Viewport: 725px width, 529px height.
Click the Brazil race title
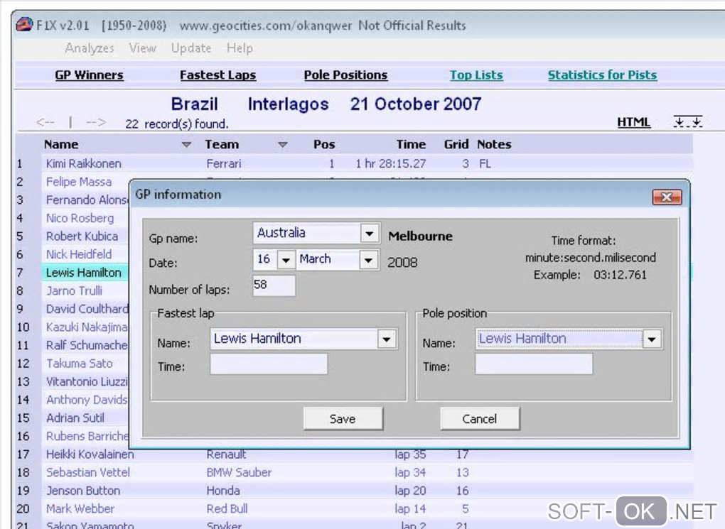tap(194, 104)
